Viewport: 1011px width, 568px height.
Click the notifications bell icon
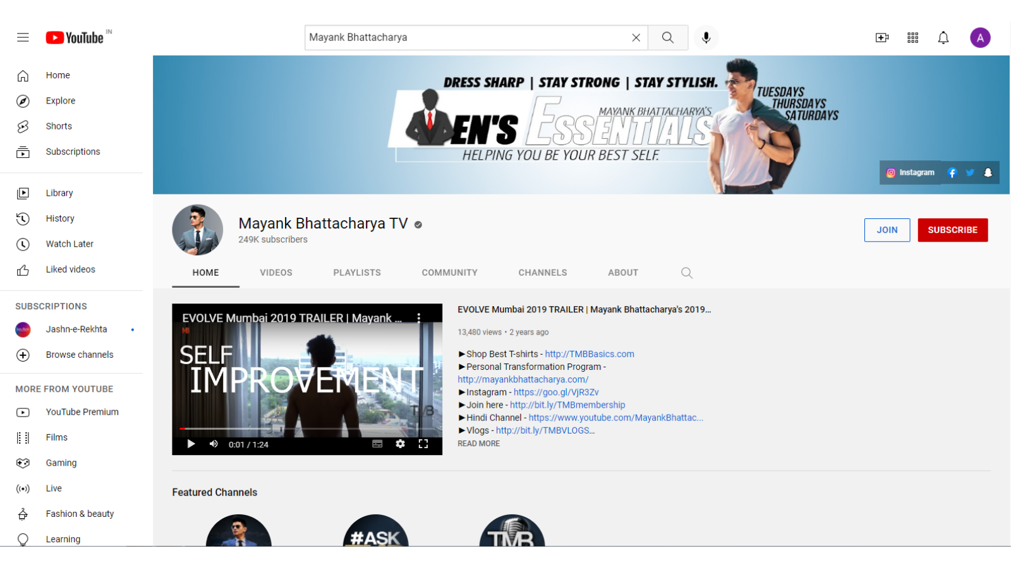click(x=943, y=37)
